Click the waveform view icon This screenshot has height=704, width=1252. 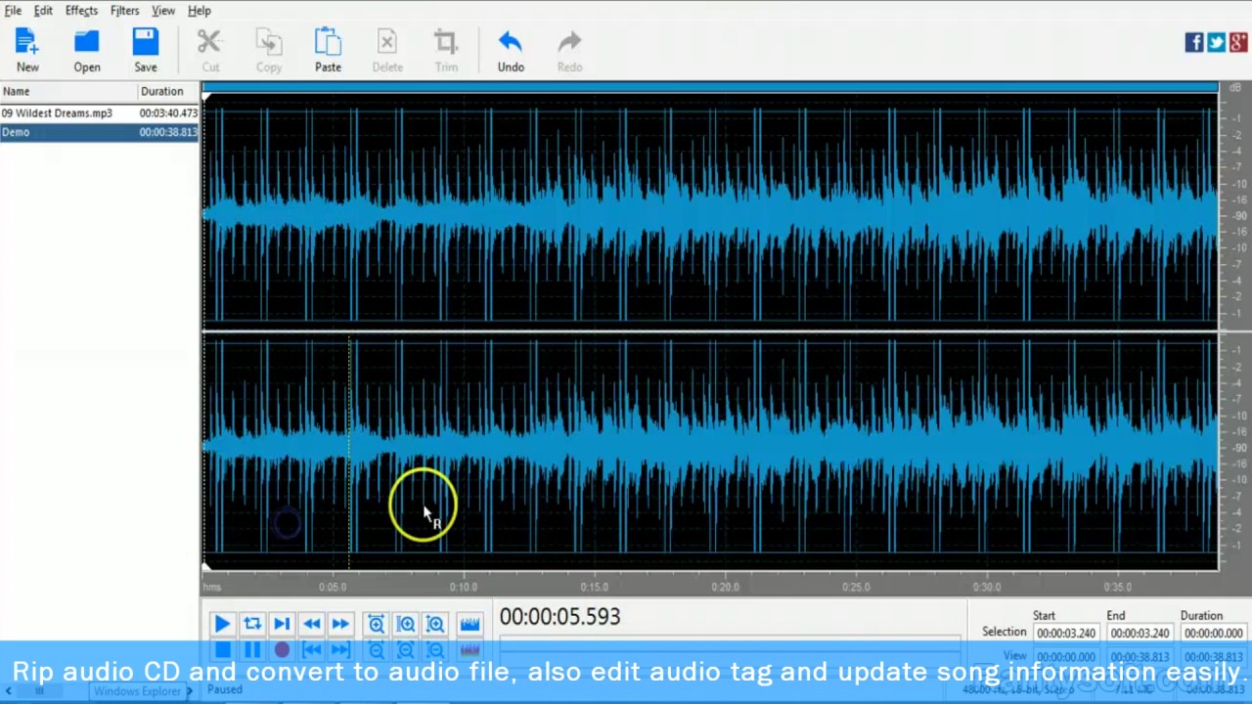pyautogui.click(x=469, y=624)
